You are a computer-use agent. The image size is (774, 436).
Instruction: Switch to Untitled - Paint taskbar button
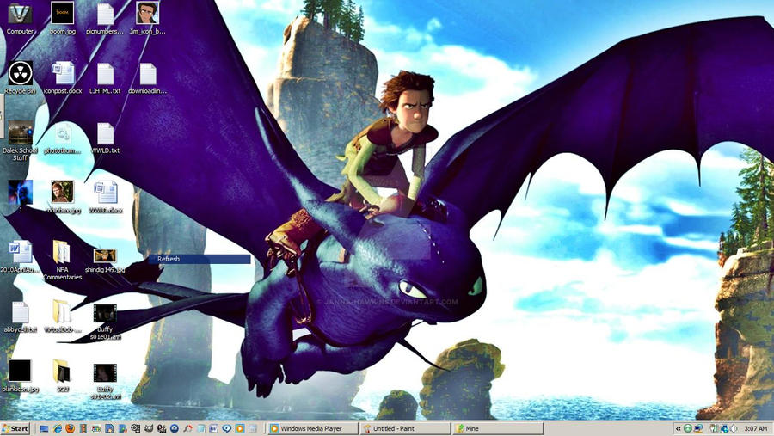405,428
